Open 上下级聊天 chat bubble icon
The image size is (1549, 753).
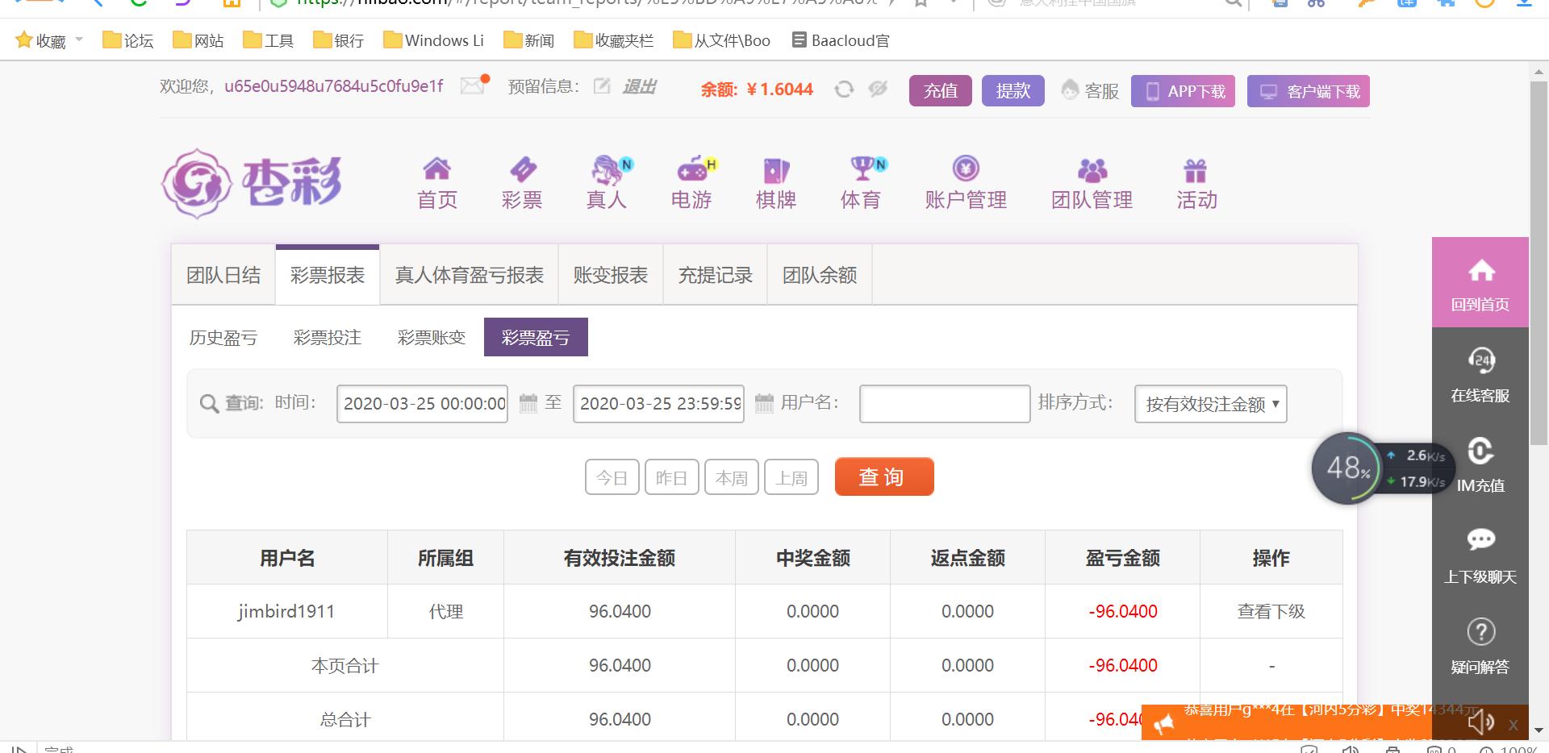tap(1480, 539)
